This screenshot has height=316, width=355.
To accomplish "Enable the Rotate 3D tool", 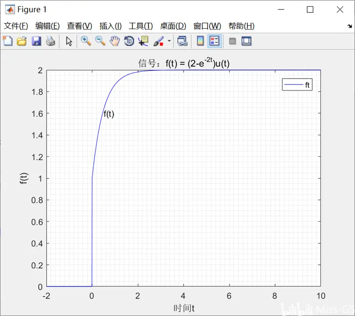I will (129, 41).
